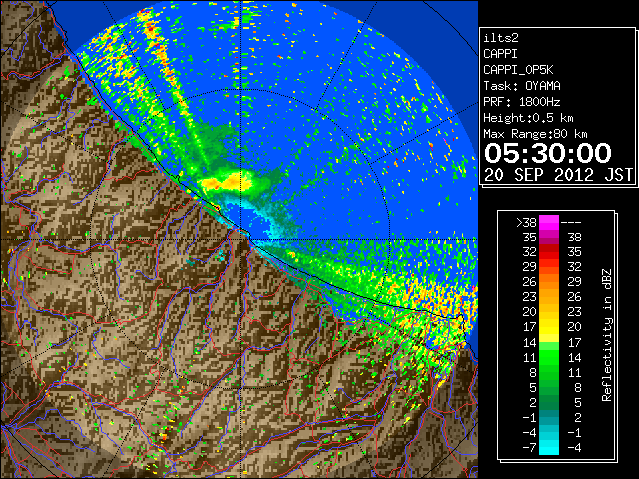Click the 'Max Range:80 km' line
The width and height of the screenshot is (639, 479).
535,134
